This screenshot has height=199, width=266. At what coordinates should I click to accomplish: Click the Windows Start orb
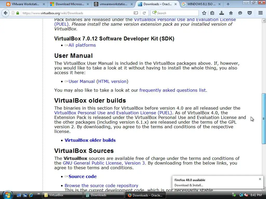point(8,195)
